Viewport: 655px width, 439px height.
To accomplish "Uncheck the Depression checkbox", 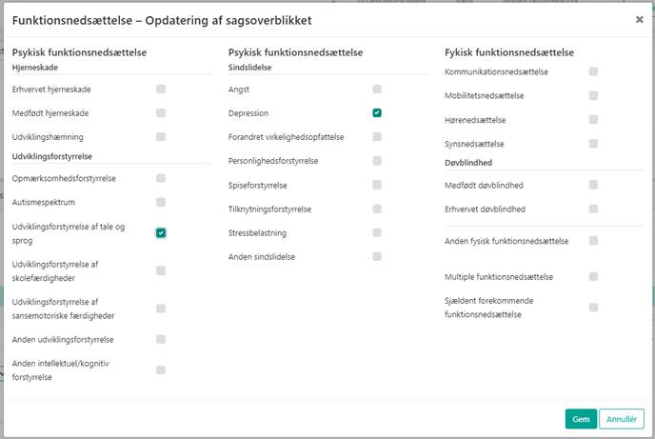I will (x=377, y=112).
